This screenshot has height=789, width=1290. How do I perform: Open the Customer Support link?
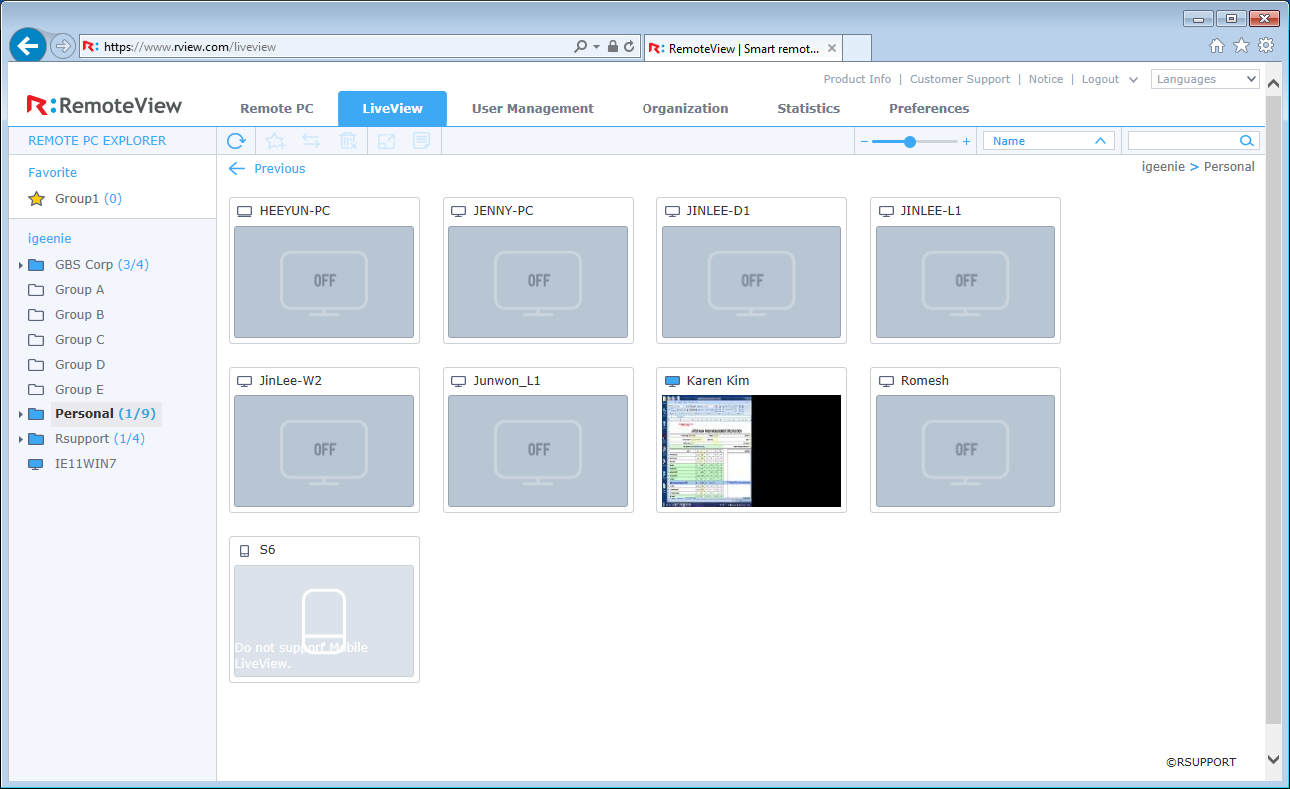(x=960, y=79)
